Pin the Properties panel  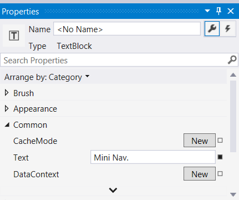coord(218,11)
